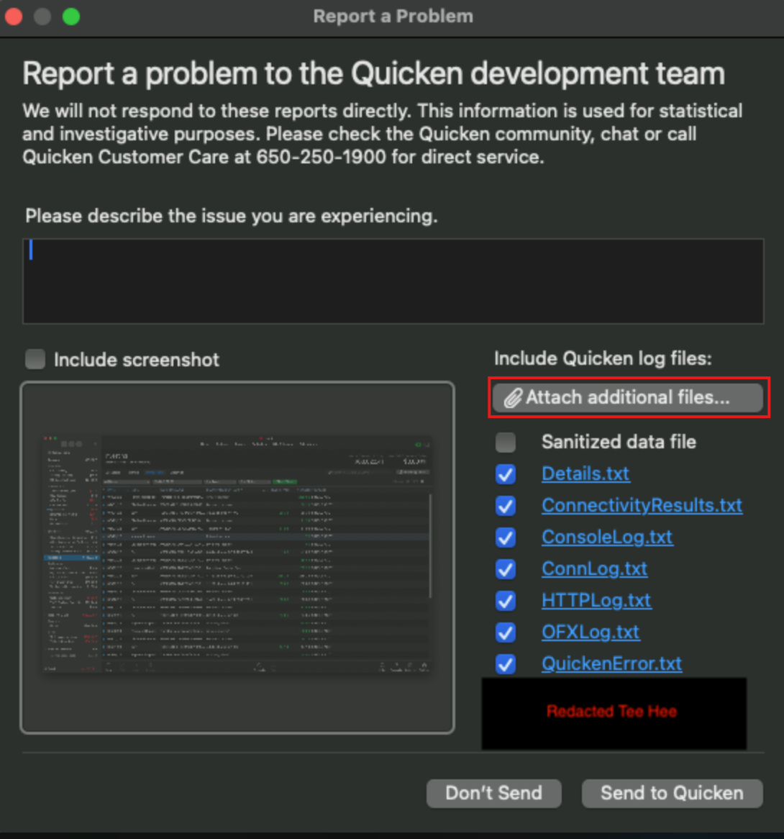Uncheck the QuickenError.txt checkbox
This screenshot has width=784, height=839.
pos(506,664)
